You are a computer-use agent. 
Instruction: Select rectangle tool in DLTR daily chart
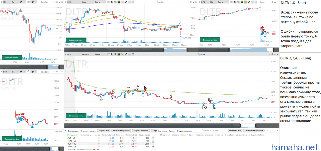click(133, 2)
